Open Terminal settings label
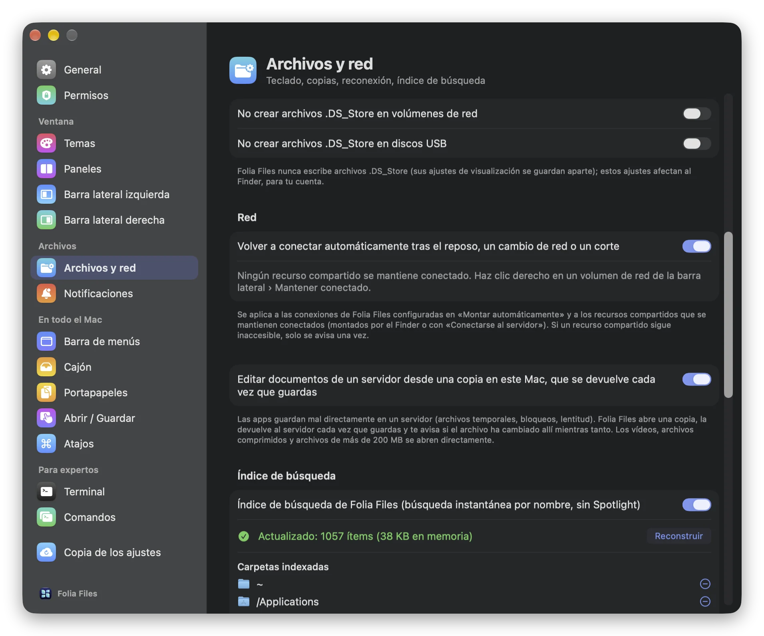Image resolution: width=764 pixels, height=636 pixels. click(x=84, y=492)
